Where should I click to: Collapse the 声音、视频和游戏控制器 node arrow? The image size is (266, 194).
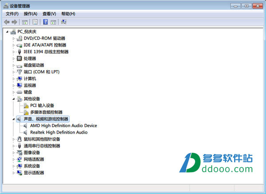(x=14, y=119)
